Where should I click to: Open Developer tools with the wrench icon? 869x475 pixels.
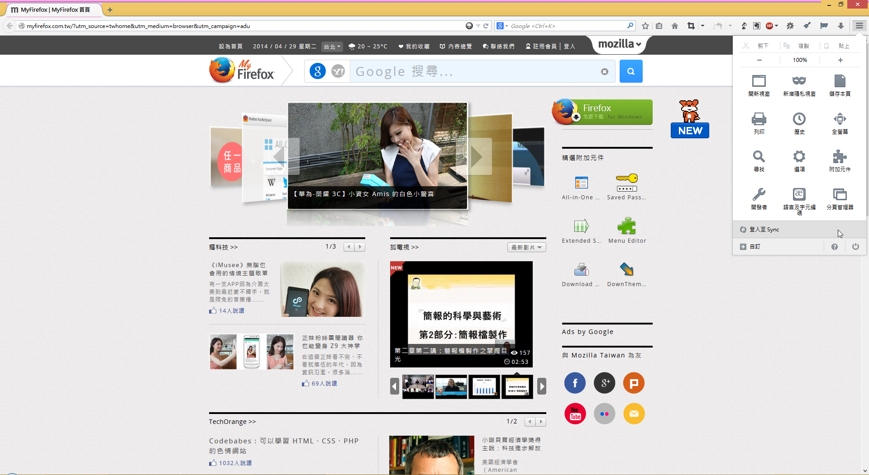pos(759,198)
